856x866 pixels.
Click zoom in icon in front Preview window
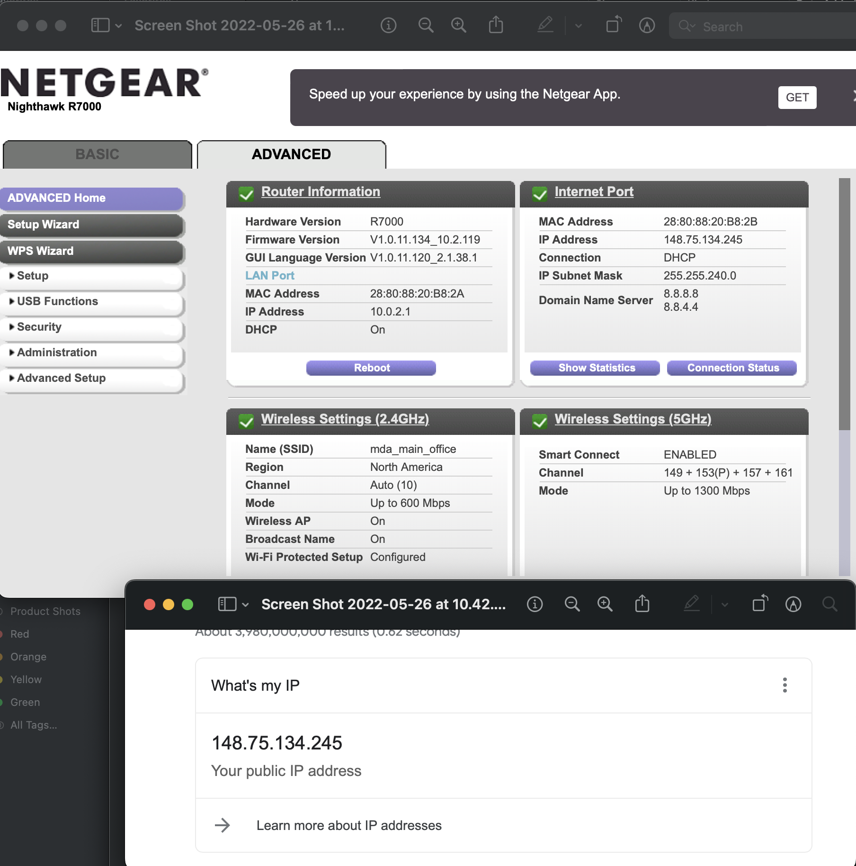coord(605,604)
